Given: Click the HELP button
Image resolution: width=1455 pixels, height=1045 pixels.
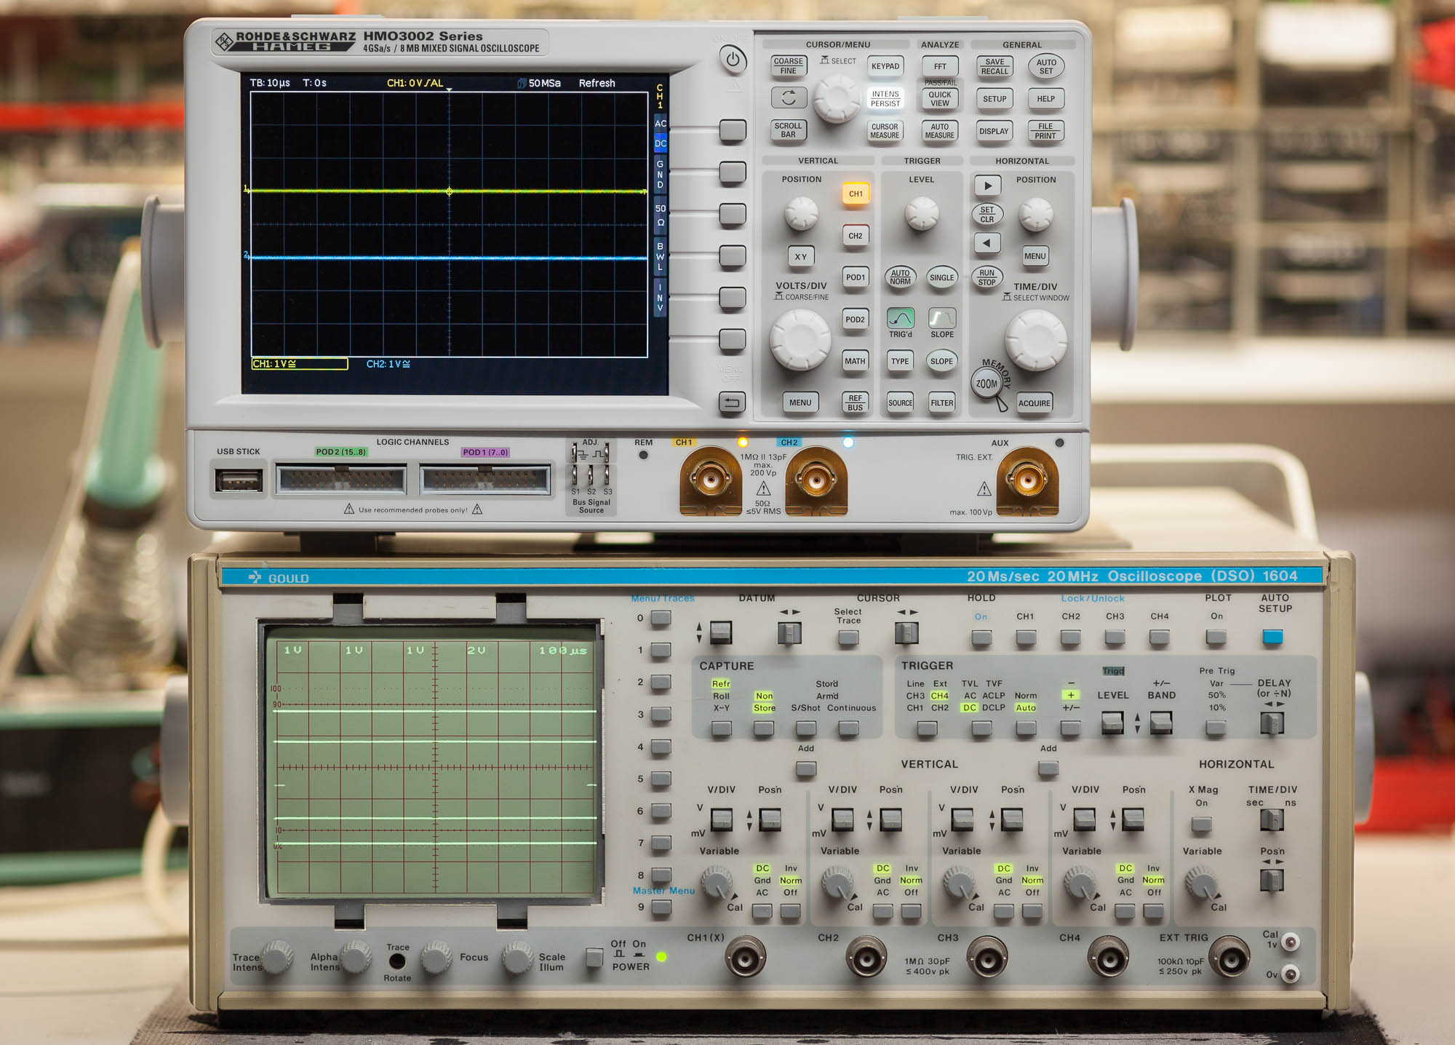Looking at the screenshot, I should [1045, 99].
